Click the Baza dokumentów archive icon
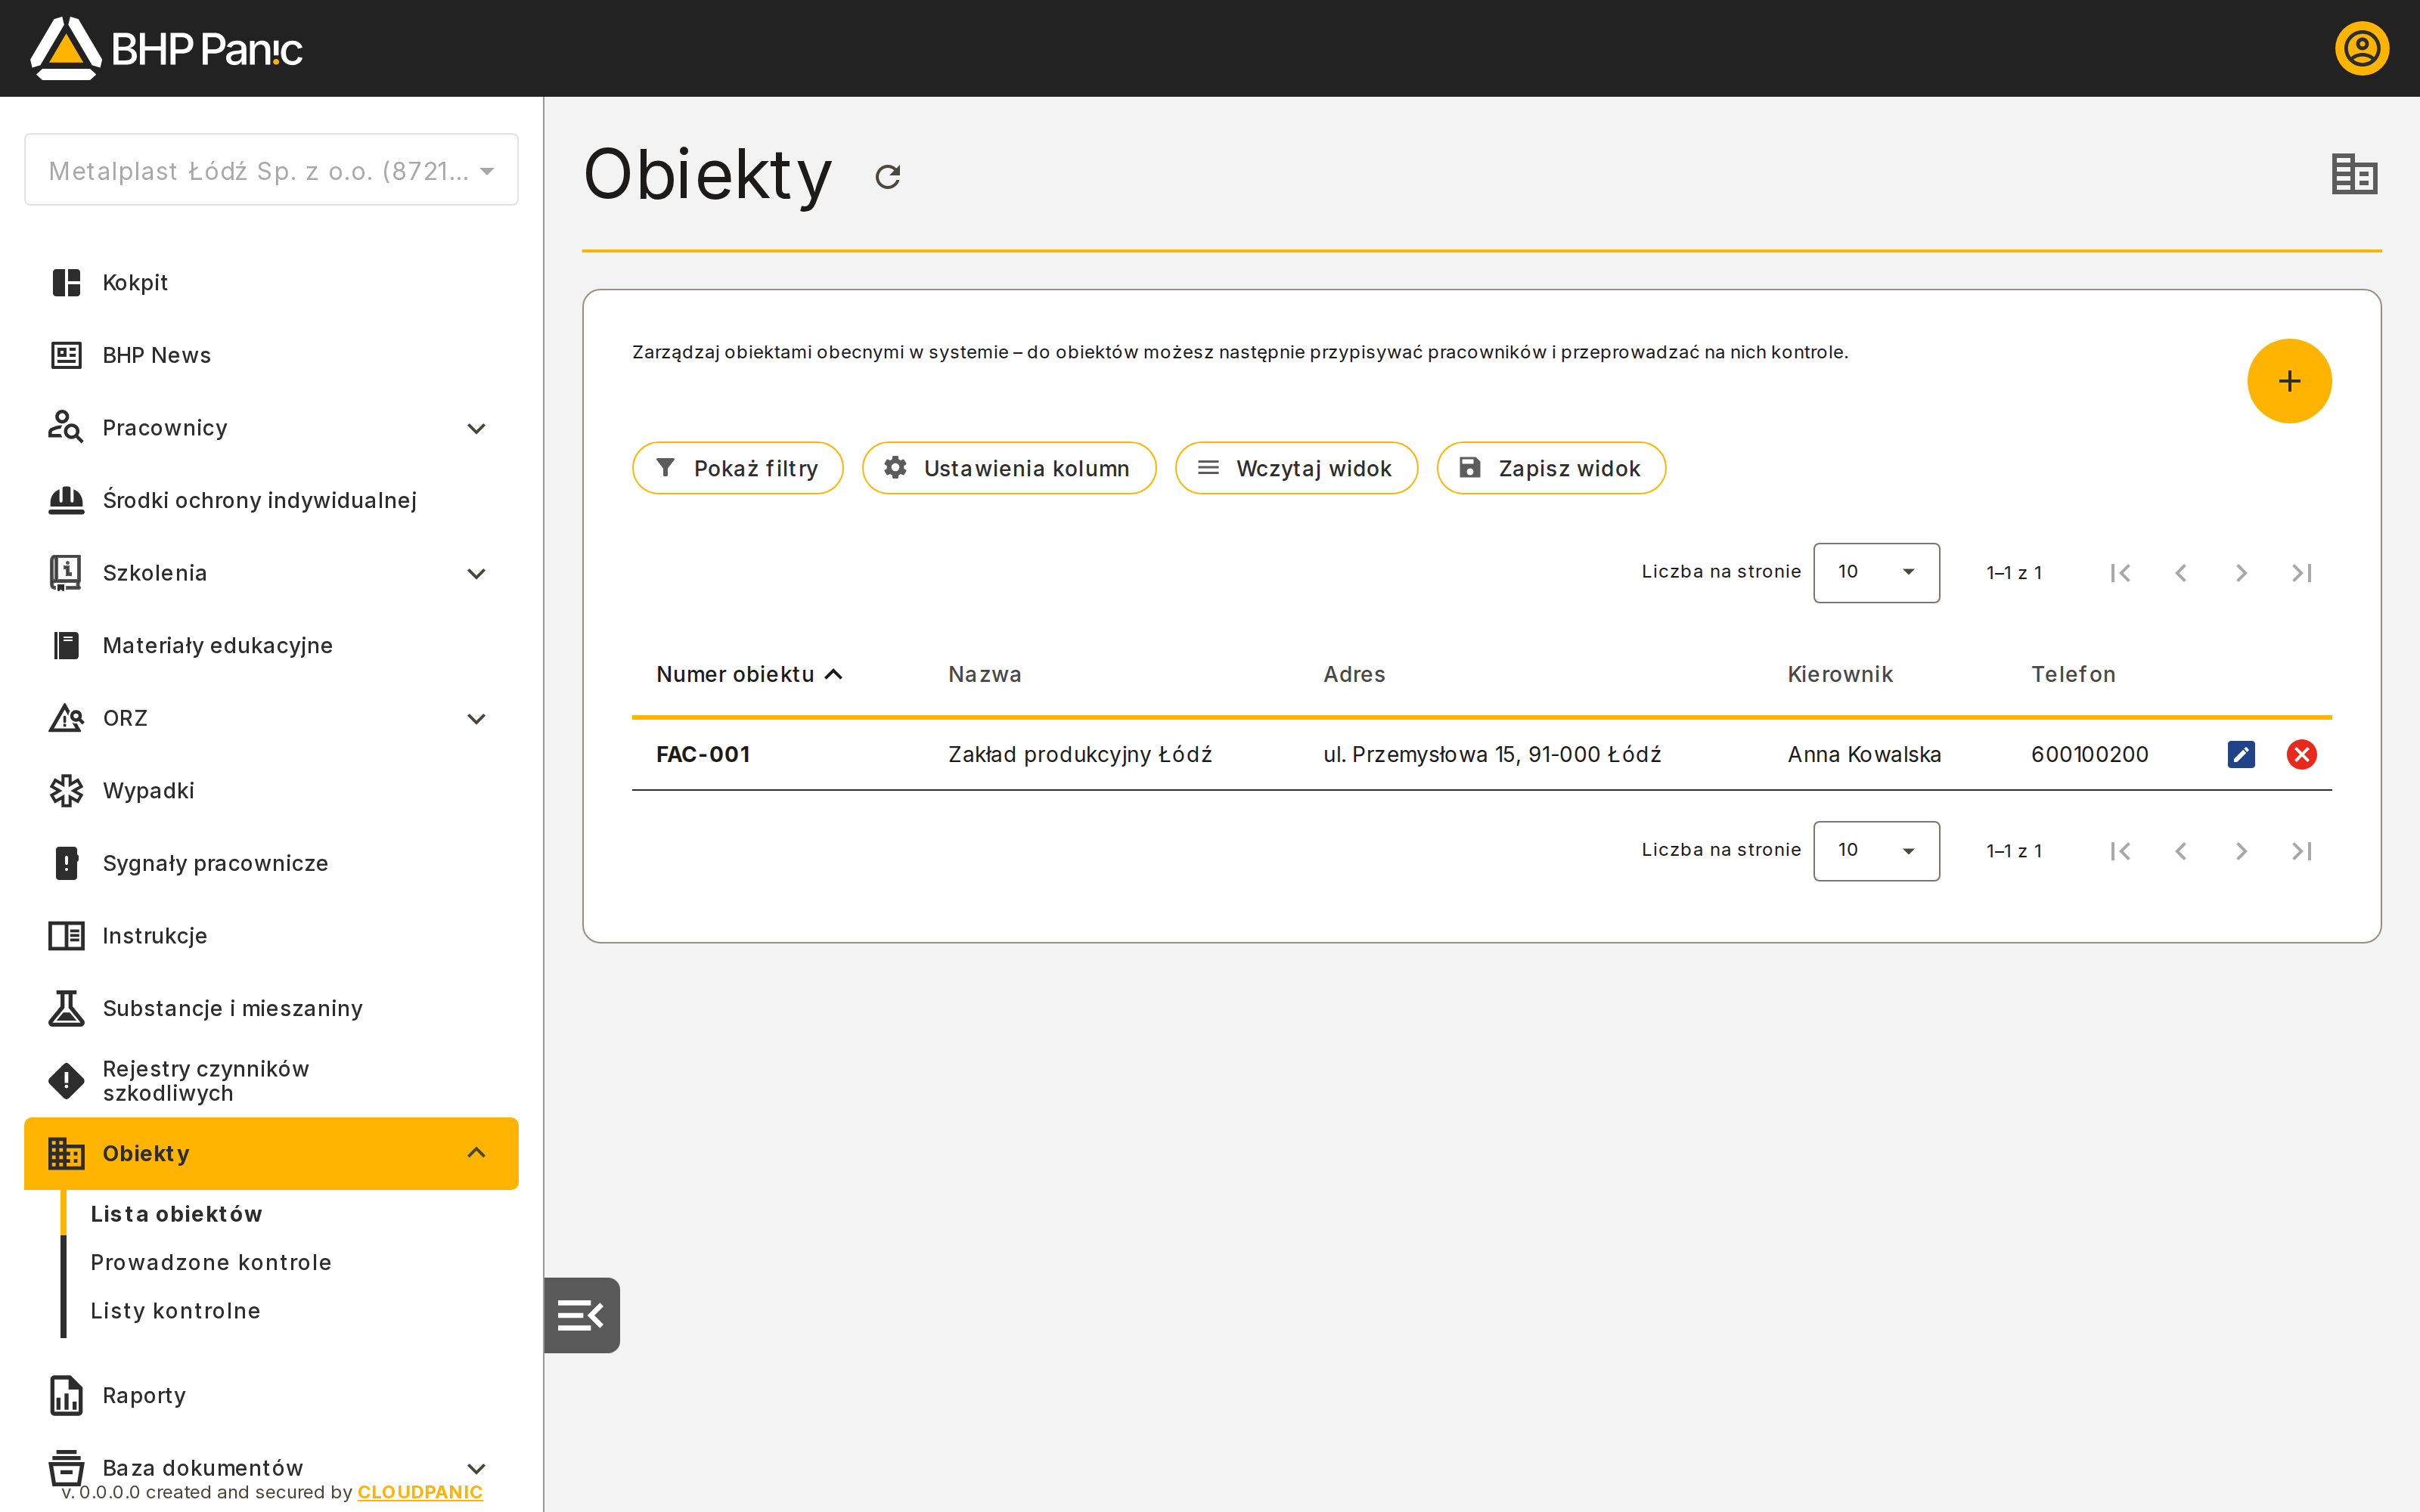 point(66,1469)
